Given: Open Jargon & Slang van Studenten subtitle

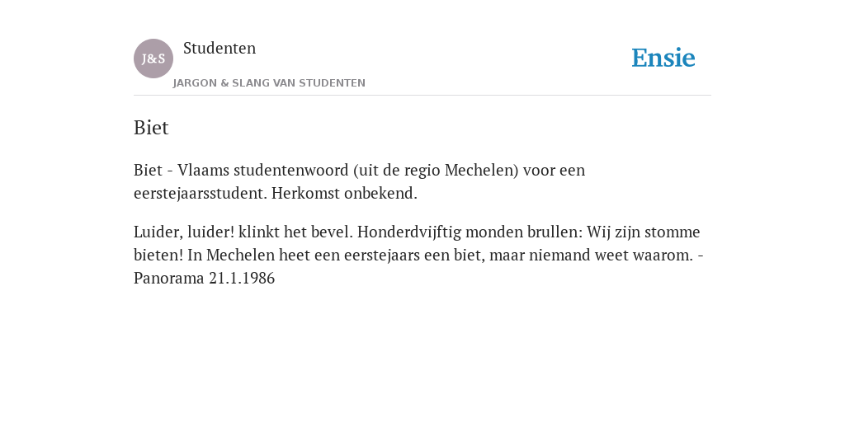Looking at the screenshot, I should pos(269,83).
